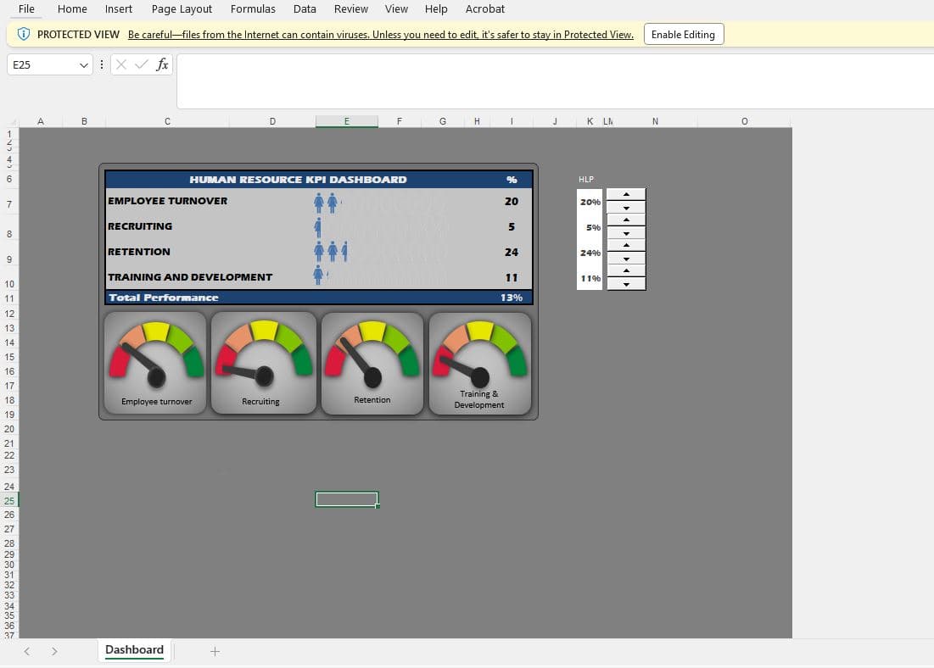
Task: Click the three-dot handle beside the Name Box
Action: click(x=102, y=64)
